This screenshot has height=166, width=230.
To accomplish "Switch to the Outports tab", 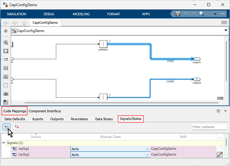I will 57,119.
